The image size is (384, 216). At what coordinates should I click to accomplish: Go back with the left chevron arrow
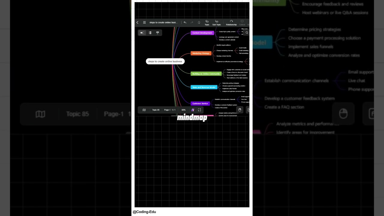[137, 22]
